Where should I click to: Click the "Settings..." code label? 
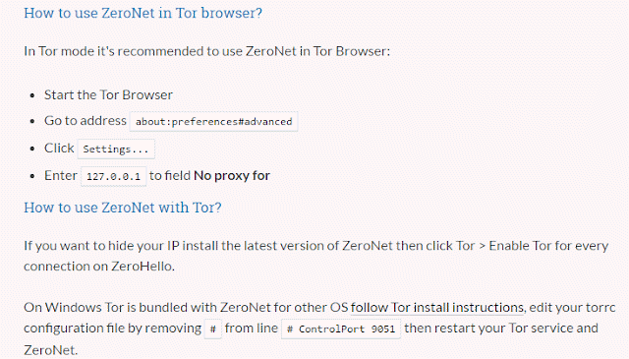(x=116, y=149)
